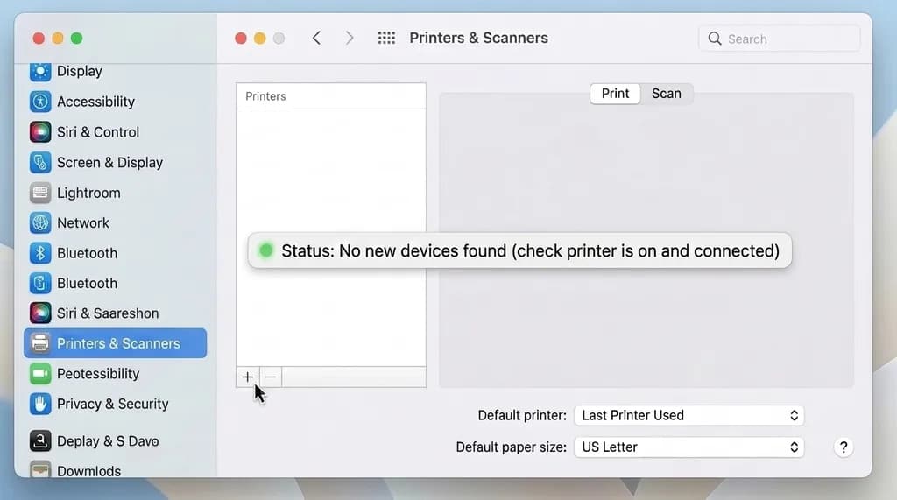
Task: Open the Default paper size dropdown
Action: (689, 447)
